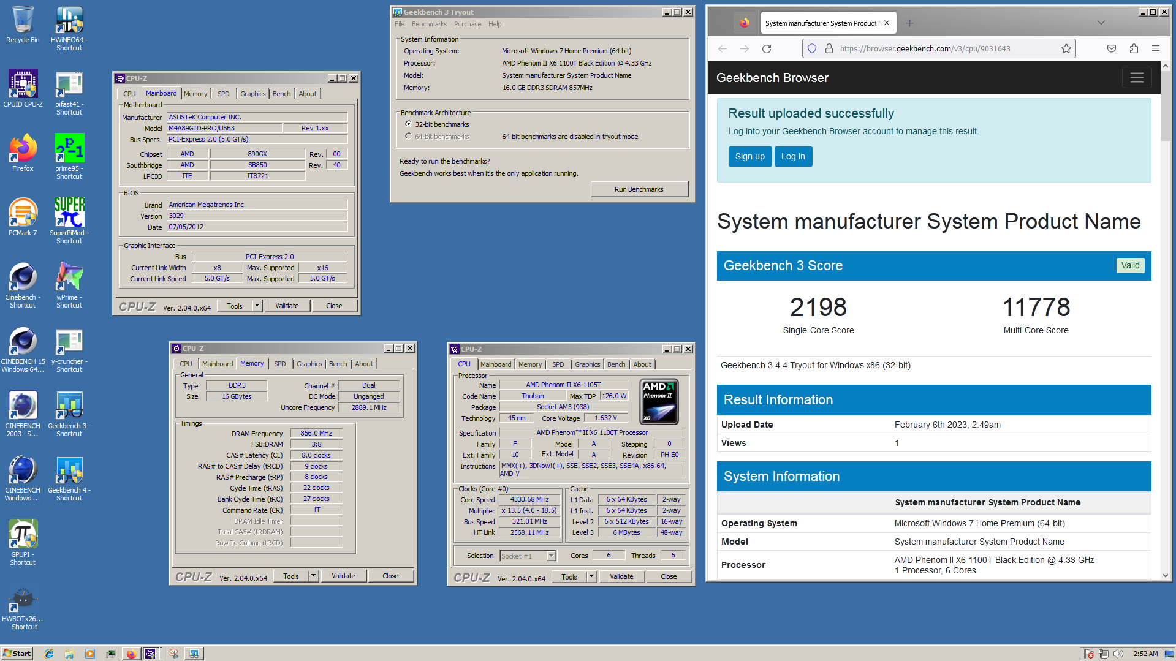Reload the Geekbench Browser page
Image resolution: width=1176 pixels, height=661 pixels.
point(767,49)
